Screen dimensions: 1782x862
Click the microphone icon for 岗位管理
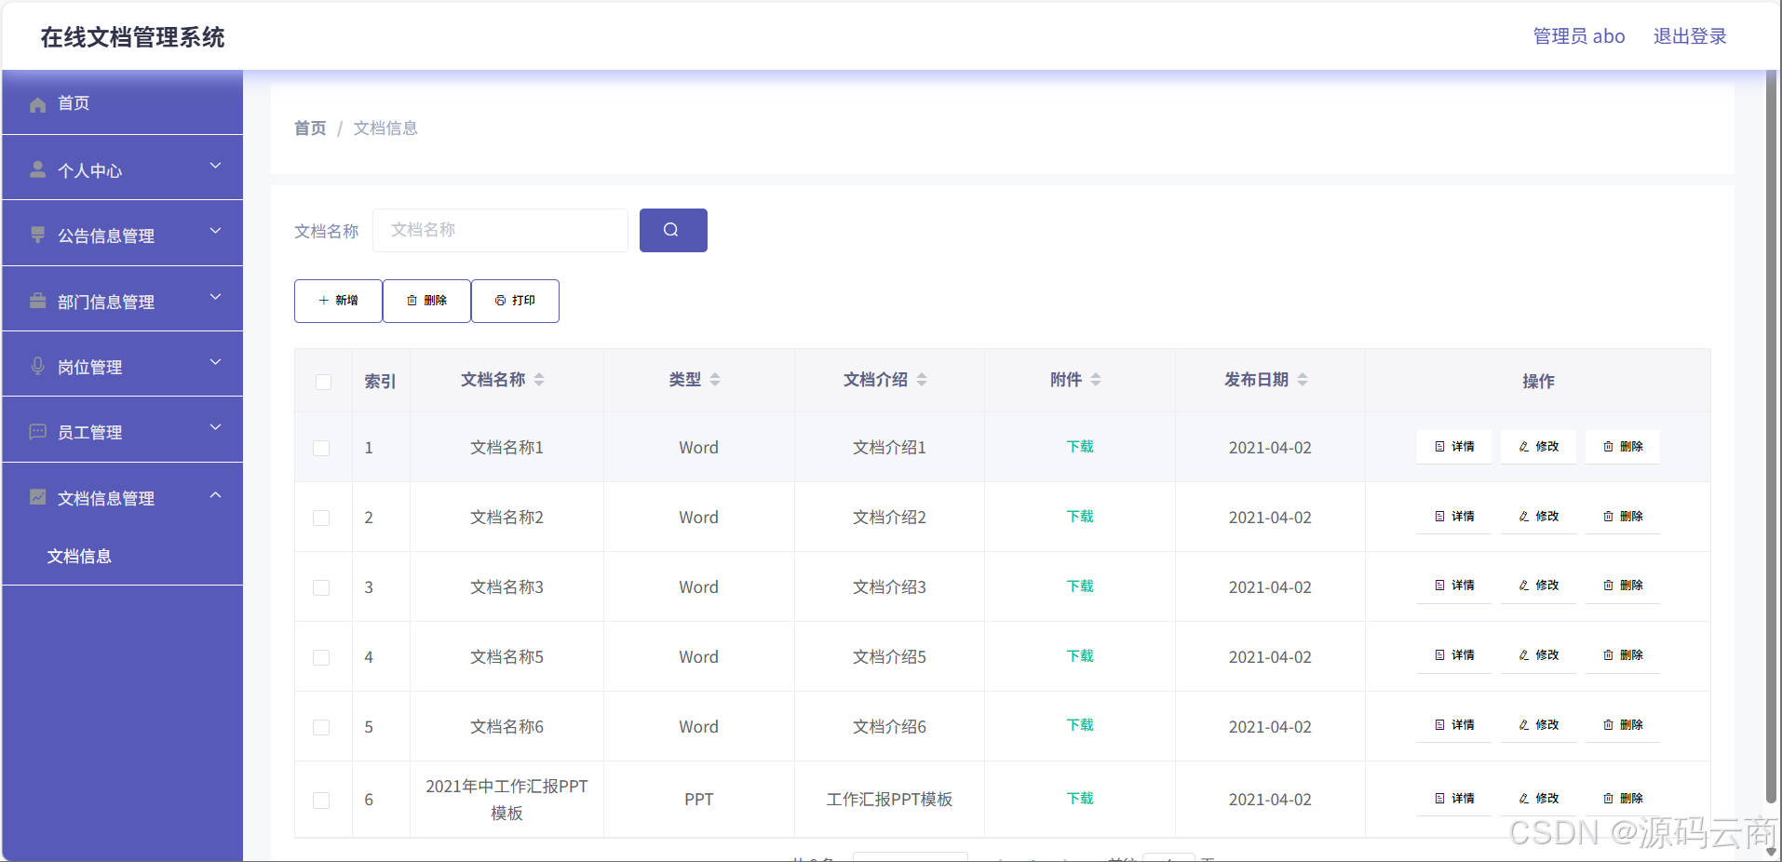coord(37,366)
